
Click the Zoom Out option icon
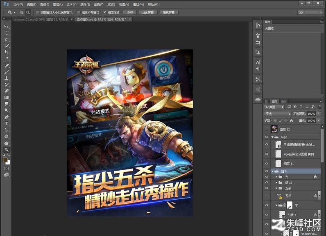click(28, 12)
